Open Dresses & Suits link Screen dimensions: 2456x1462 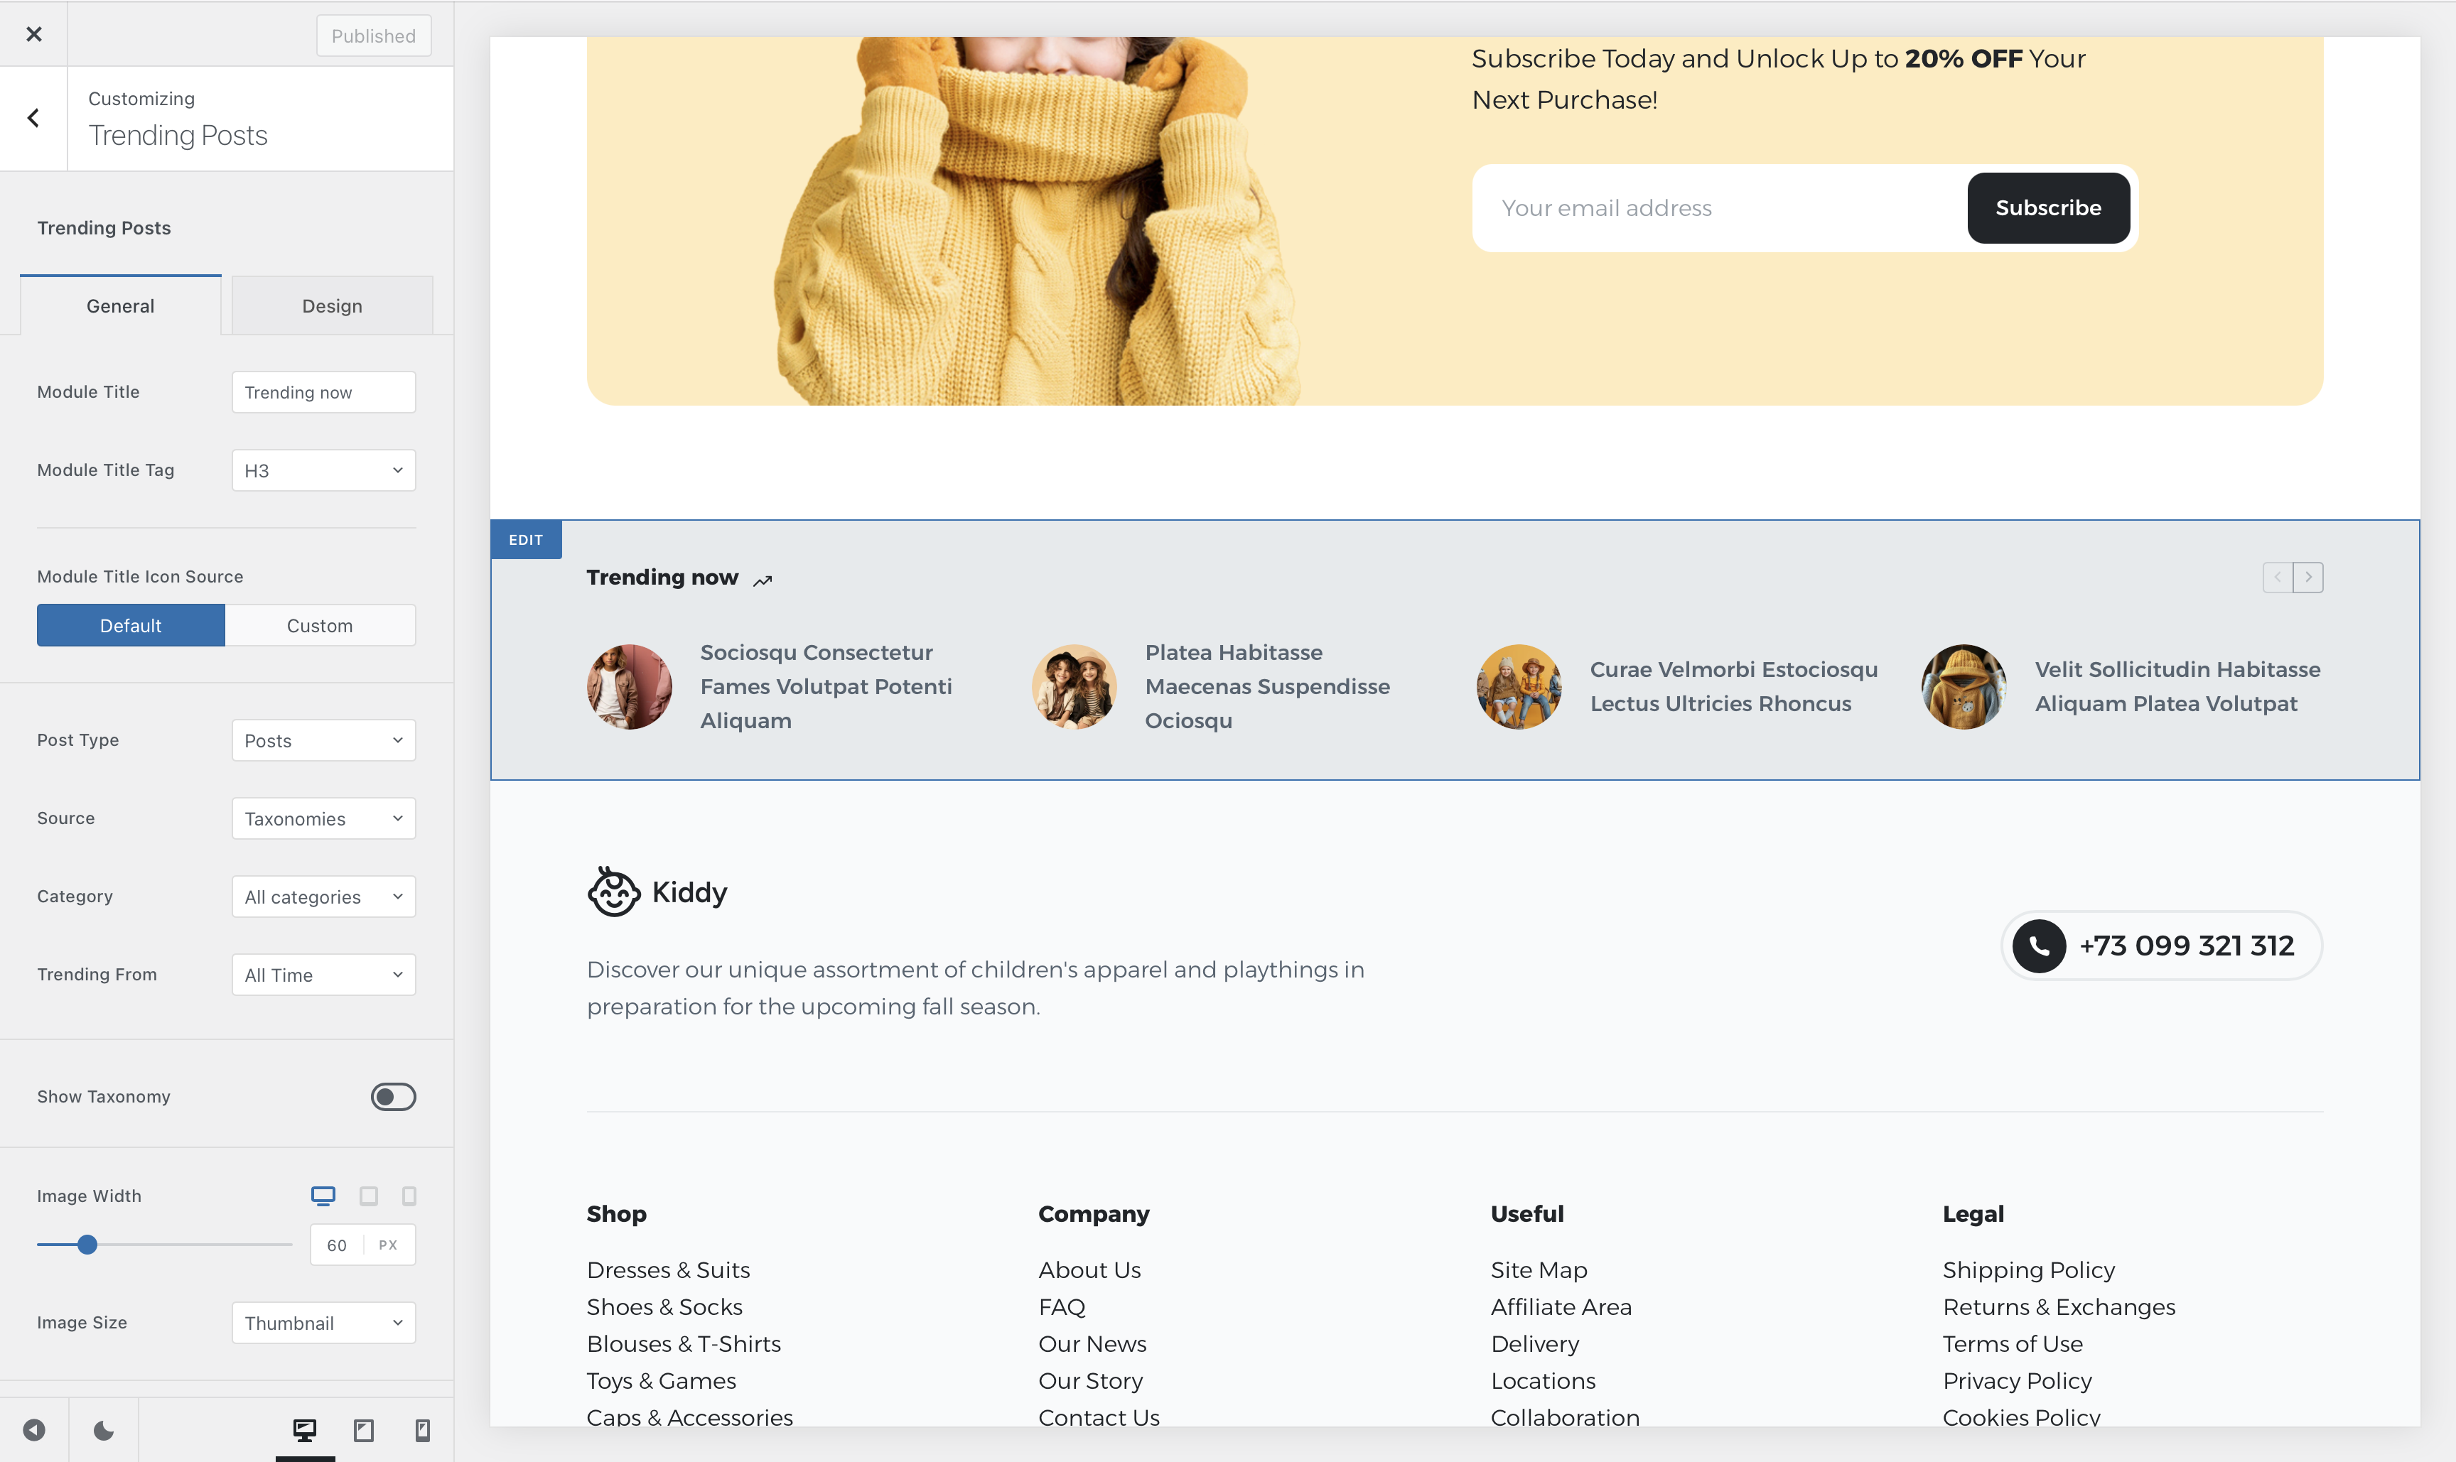(x=668, y=1270)
